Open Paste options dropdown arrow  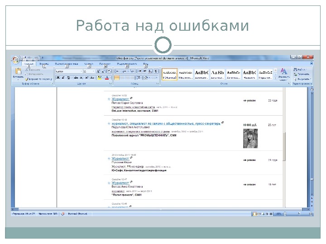[x=18, y=79]
